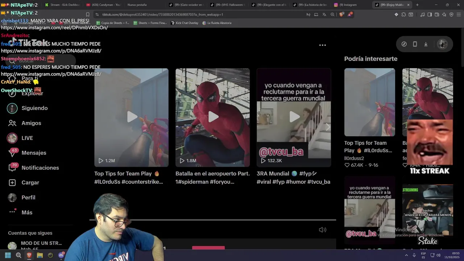Close the Enjoy Mukbang tab
The height and width of the screenshot is (261, 464).
tap(409, 5)
